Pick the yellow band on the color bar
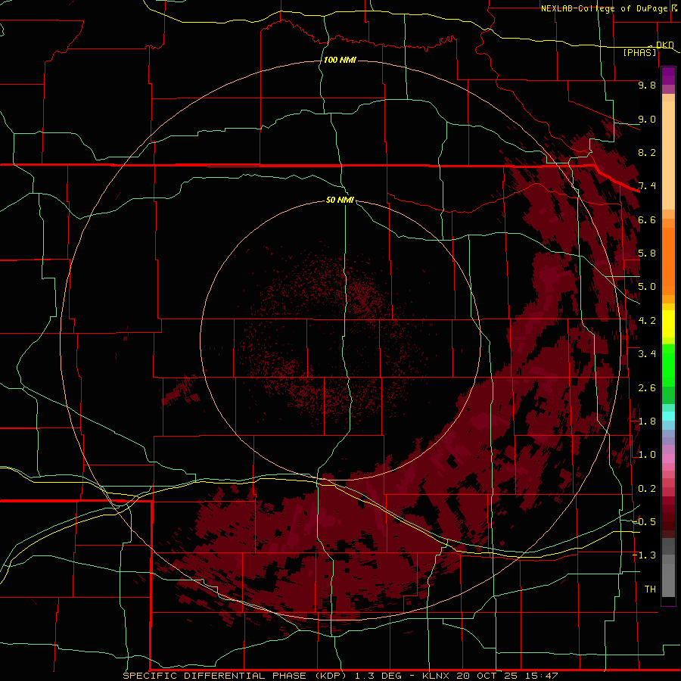 pos(668,324)
